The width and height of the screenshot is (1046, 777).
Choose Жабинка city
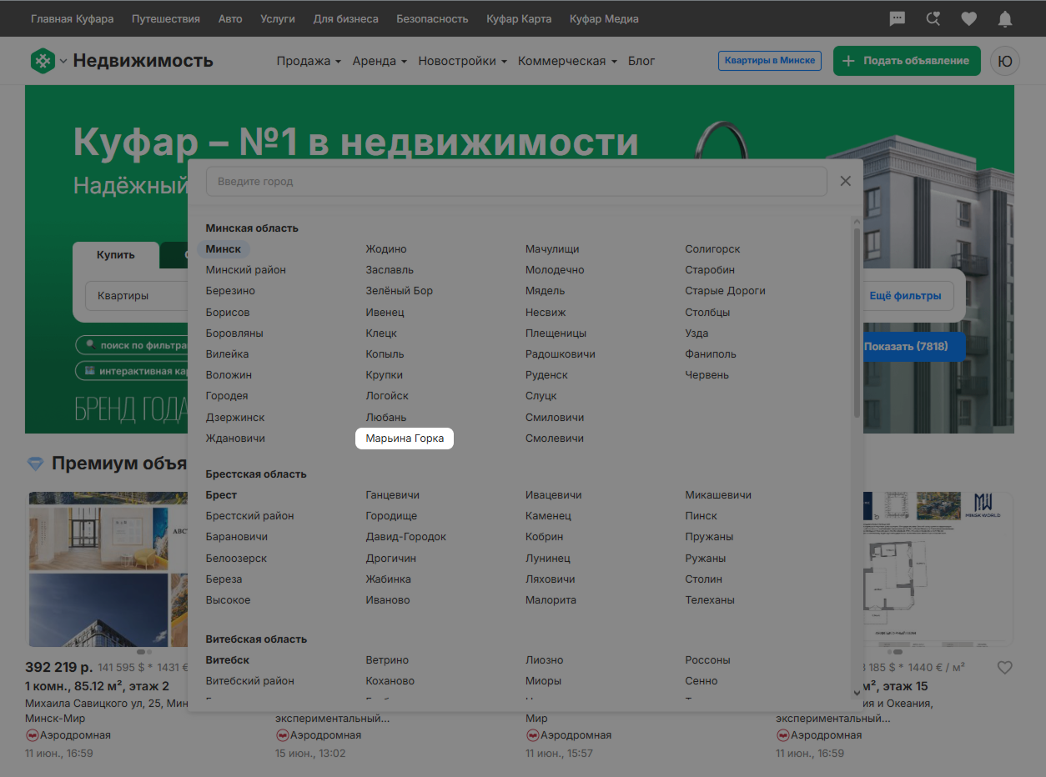(388, 579)
